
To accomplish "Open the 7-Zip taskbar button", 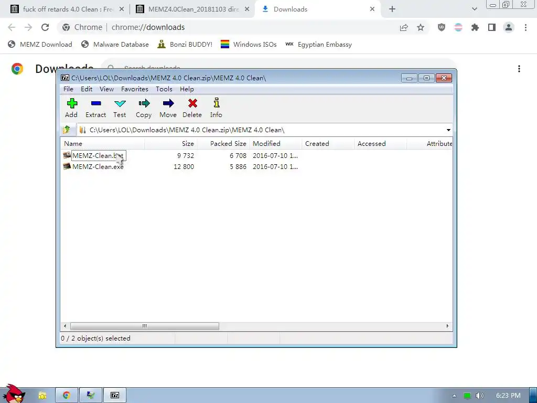I will coord(115,396).
